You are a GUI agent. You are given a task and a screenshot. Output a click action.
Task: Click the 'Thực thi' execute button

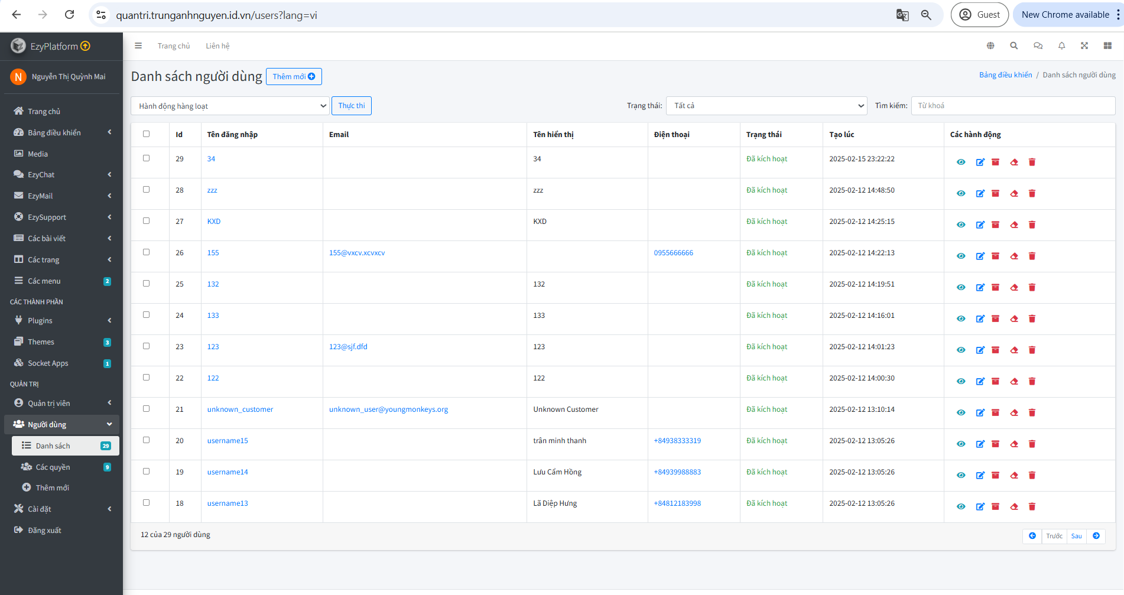pos(352,106)
